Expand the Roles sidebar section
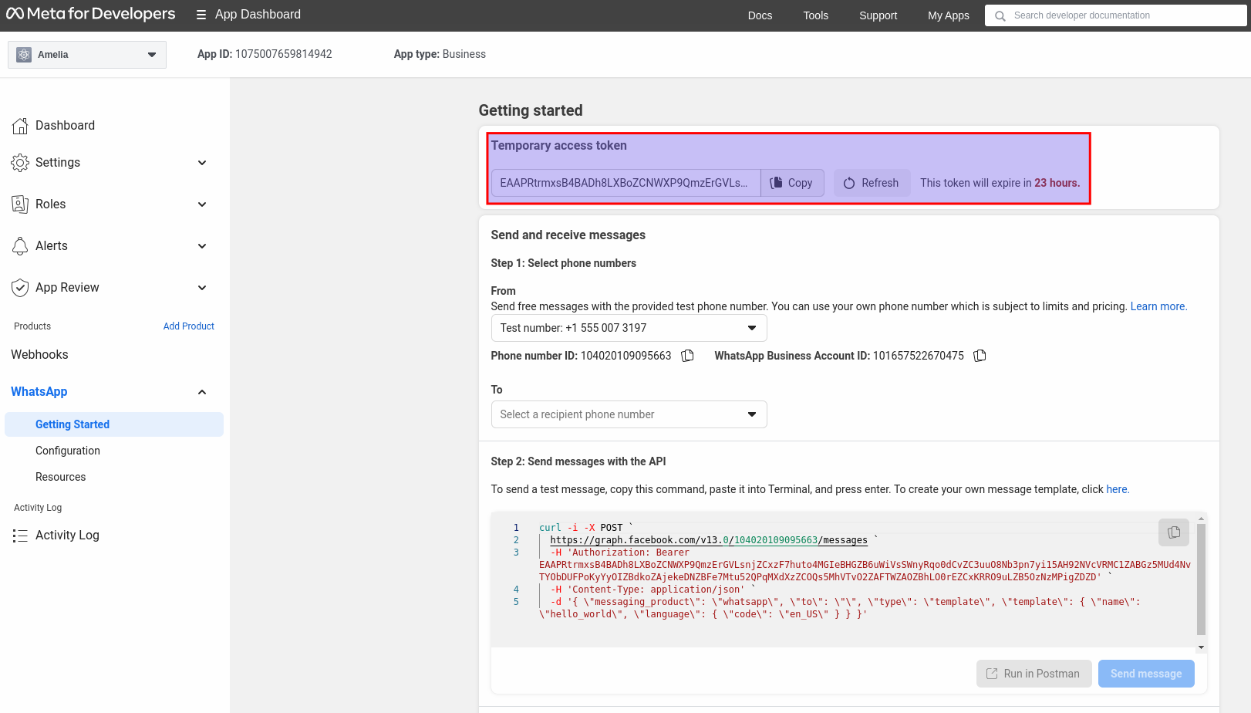The width and height of the screenshot is (1251, 713). coord(202,204)
